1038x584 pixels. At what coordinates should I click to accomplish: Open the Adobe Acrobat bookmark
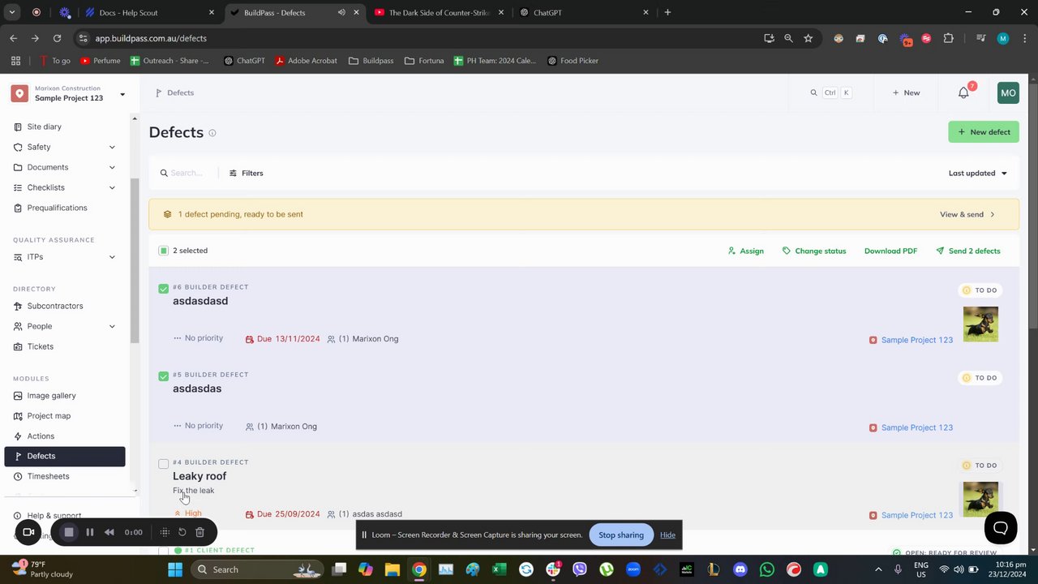tap(306, 61)
